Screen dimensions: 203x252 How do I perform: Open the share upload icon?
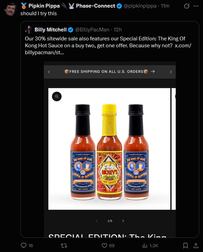[196, 245]
